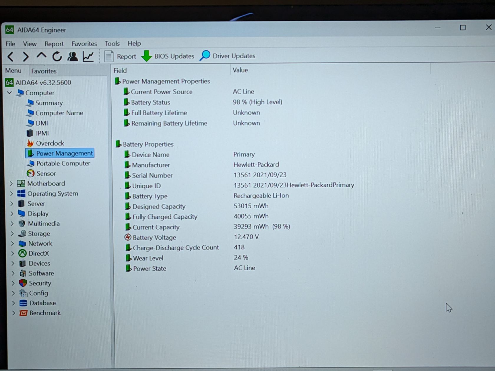Switch to the Menu tab
Screen dimensions: 495x371
point(13,71)
